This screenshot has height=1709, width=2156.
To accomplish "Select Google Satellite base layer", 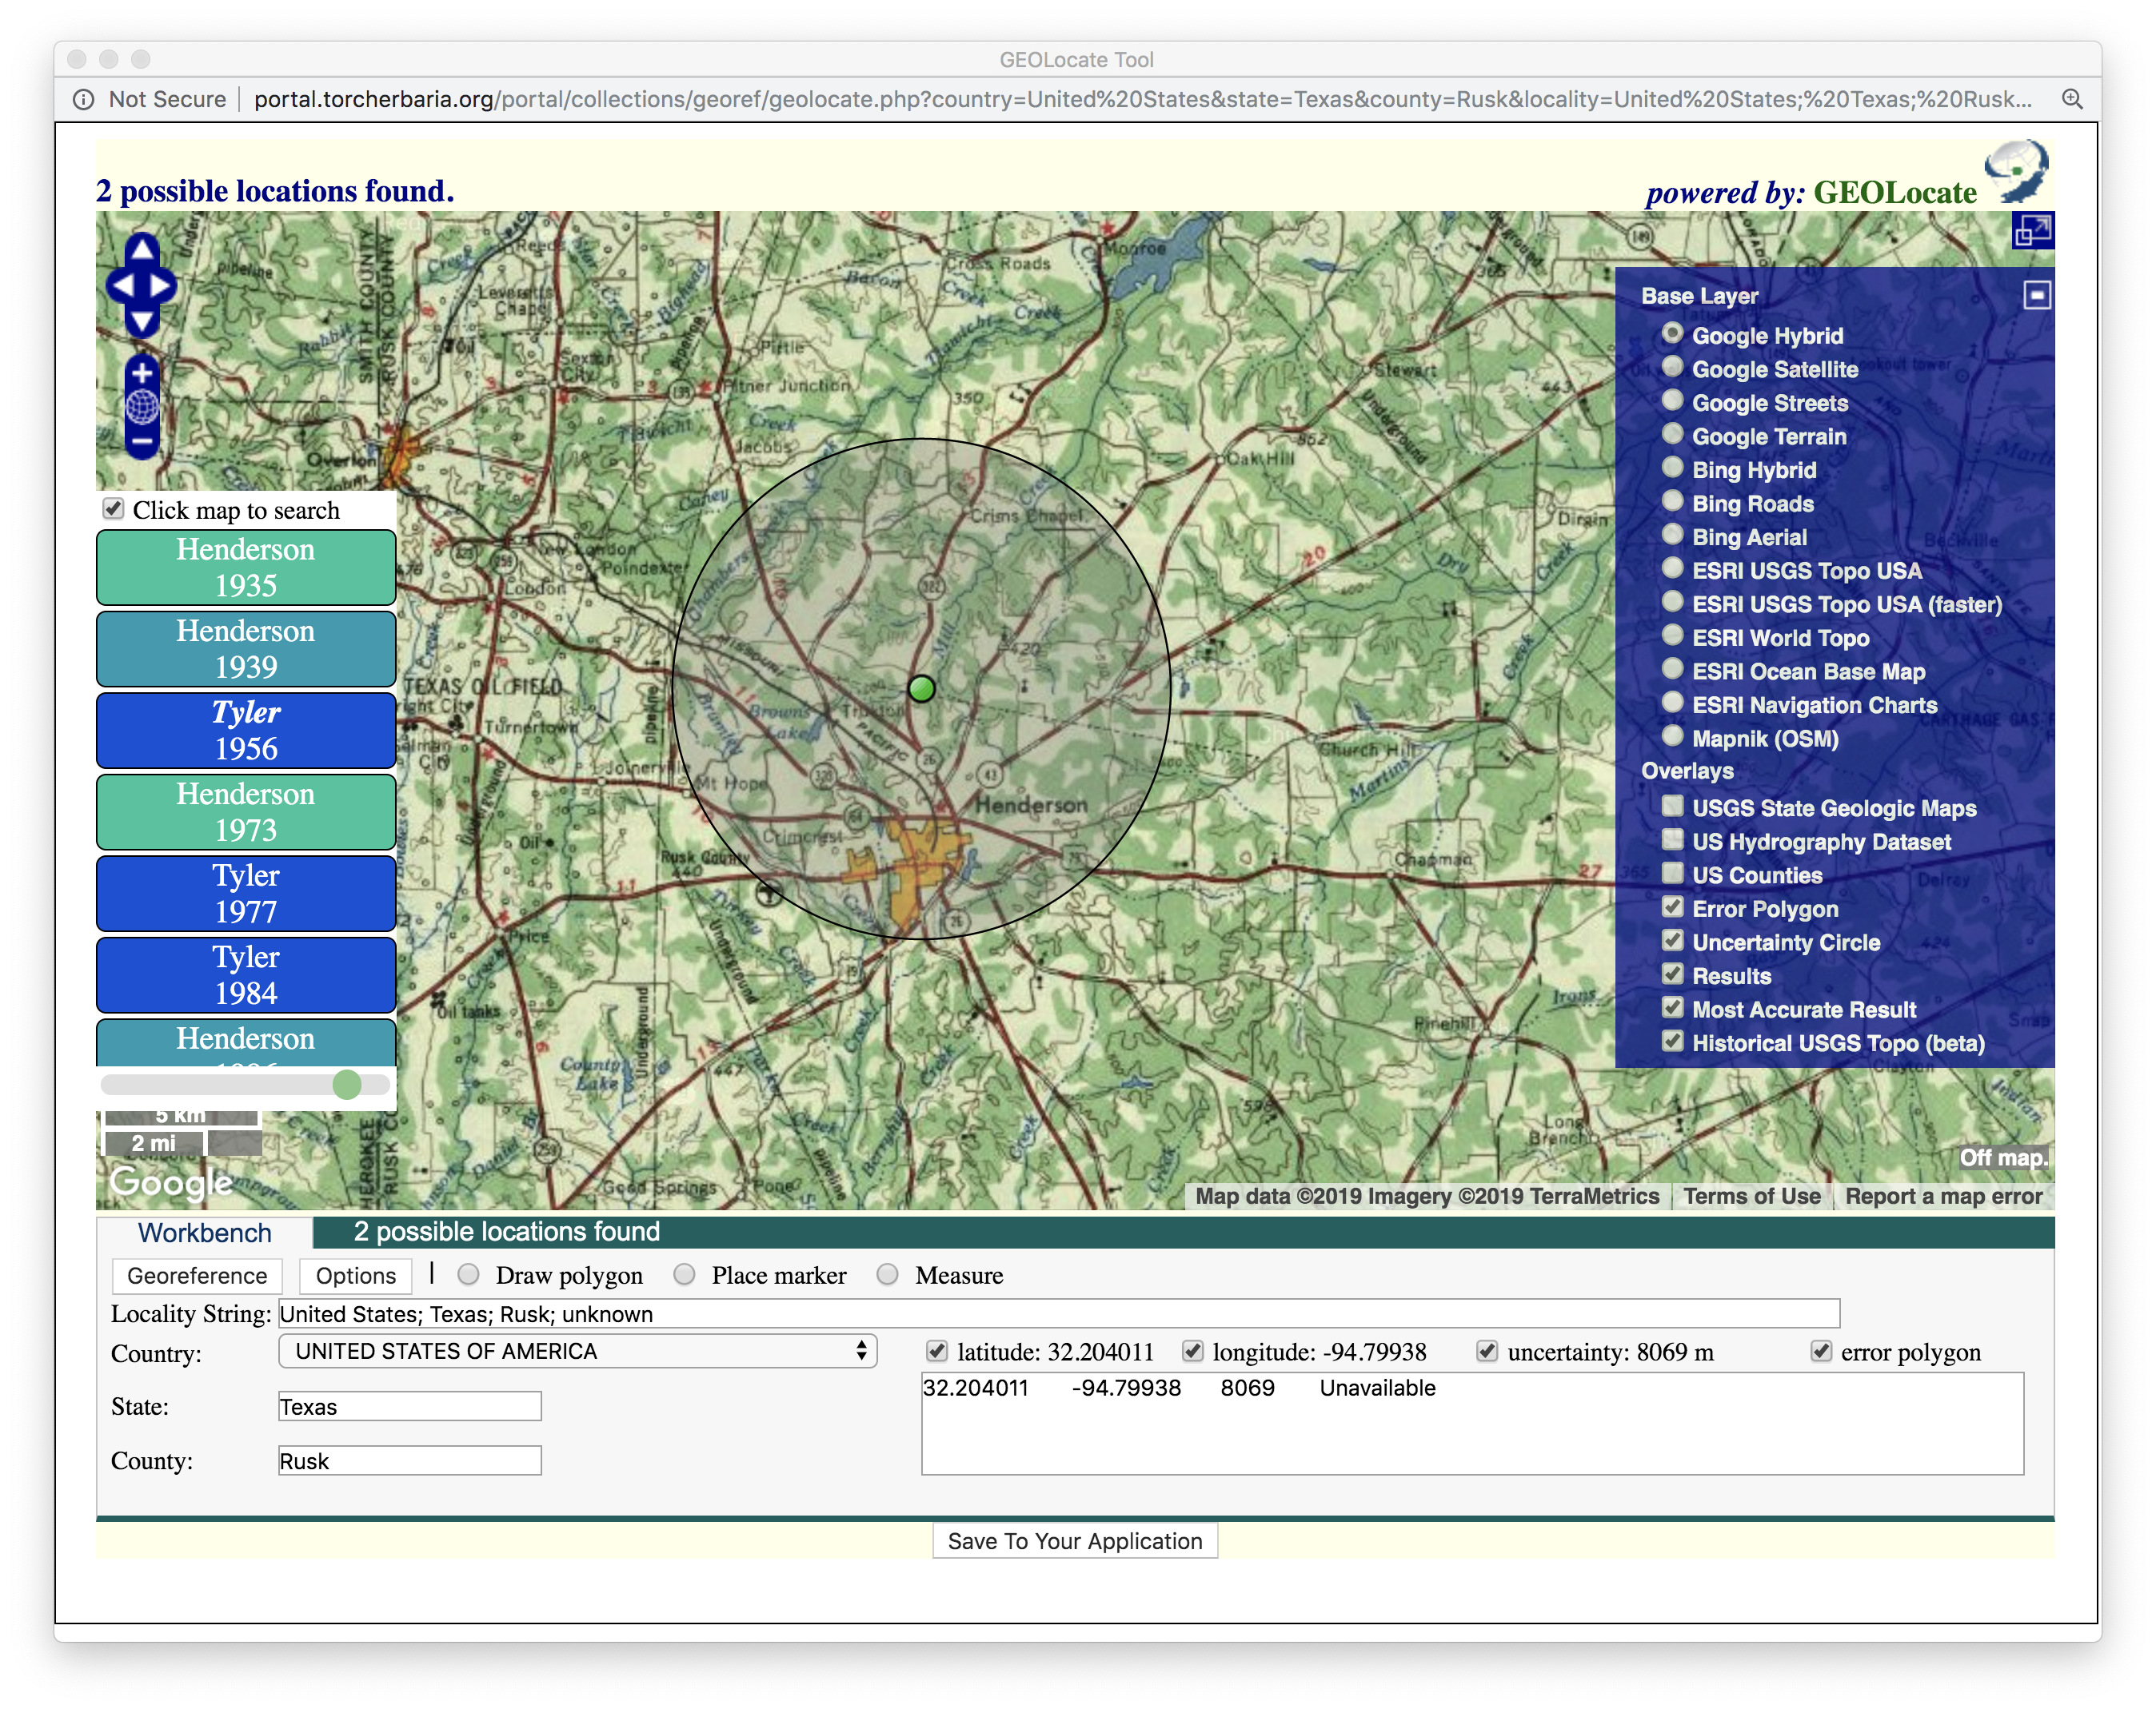I will (1672, 367).
